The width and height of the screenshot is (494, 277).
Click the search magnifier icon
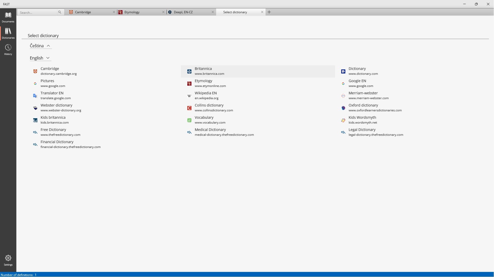coord(60,12)
